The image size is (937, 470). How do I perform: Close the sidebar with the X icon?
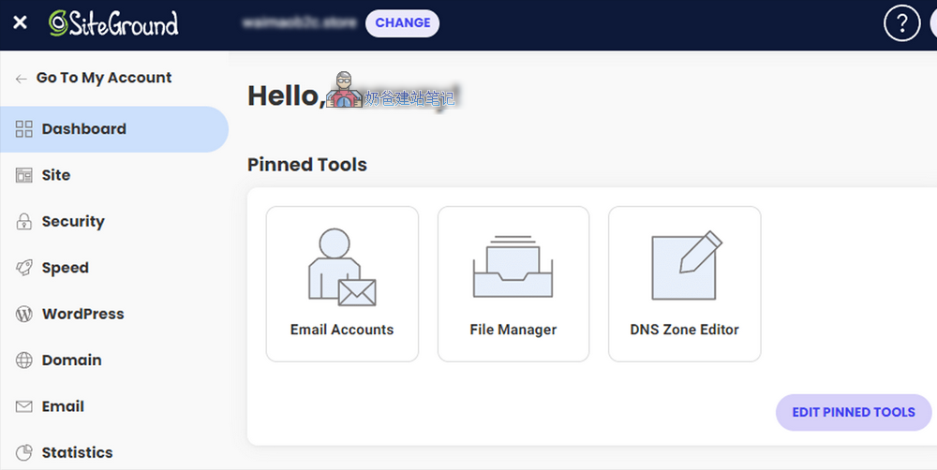[x=21, y=22]
